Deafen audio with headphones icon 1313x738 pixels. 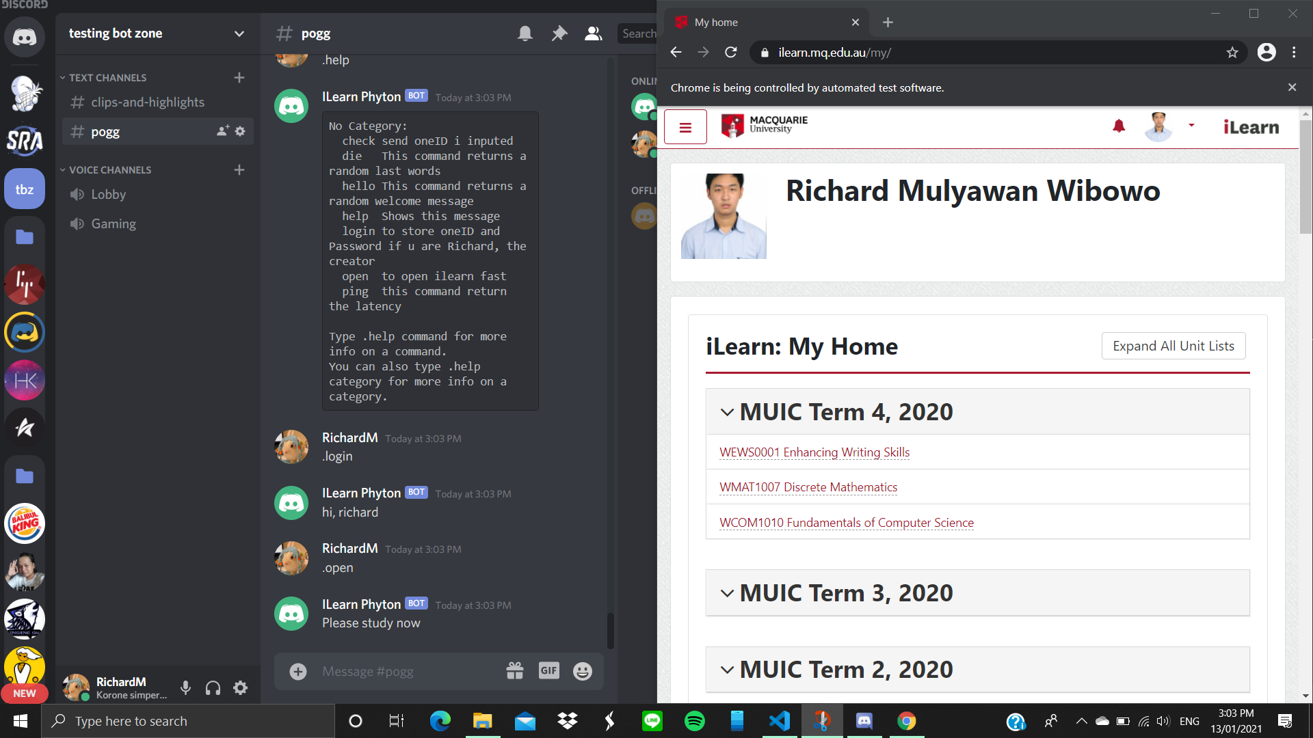[213, 687]
